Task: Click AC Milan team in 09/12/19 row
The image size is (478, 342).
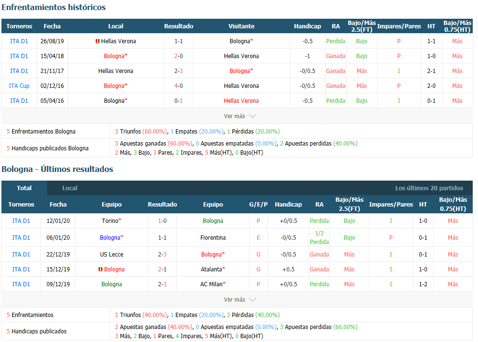Action: coord(213,284)
